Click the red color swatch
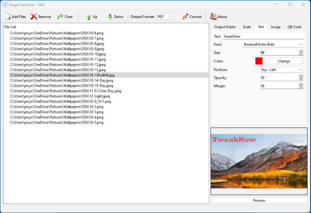 pos(259,61)
